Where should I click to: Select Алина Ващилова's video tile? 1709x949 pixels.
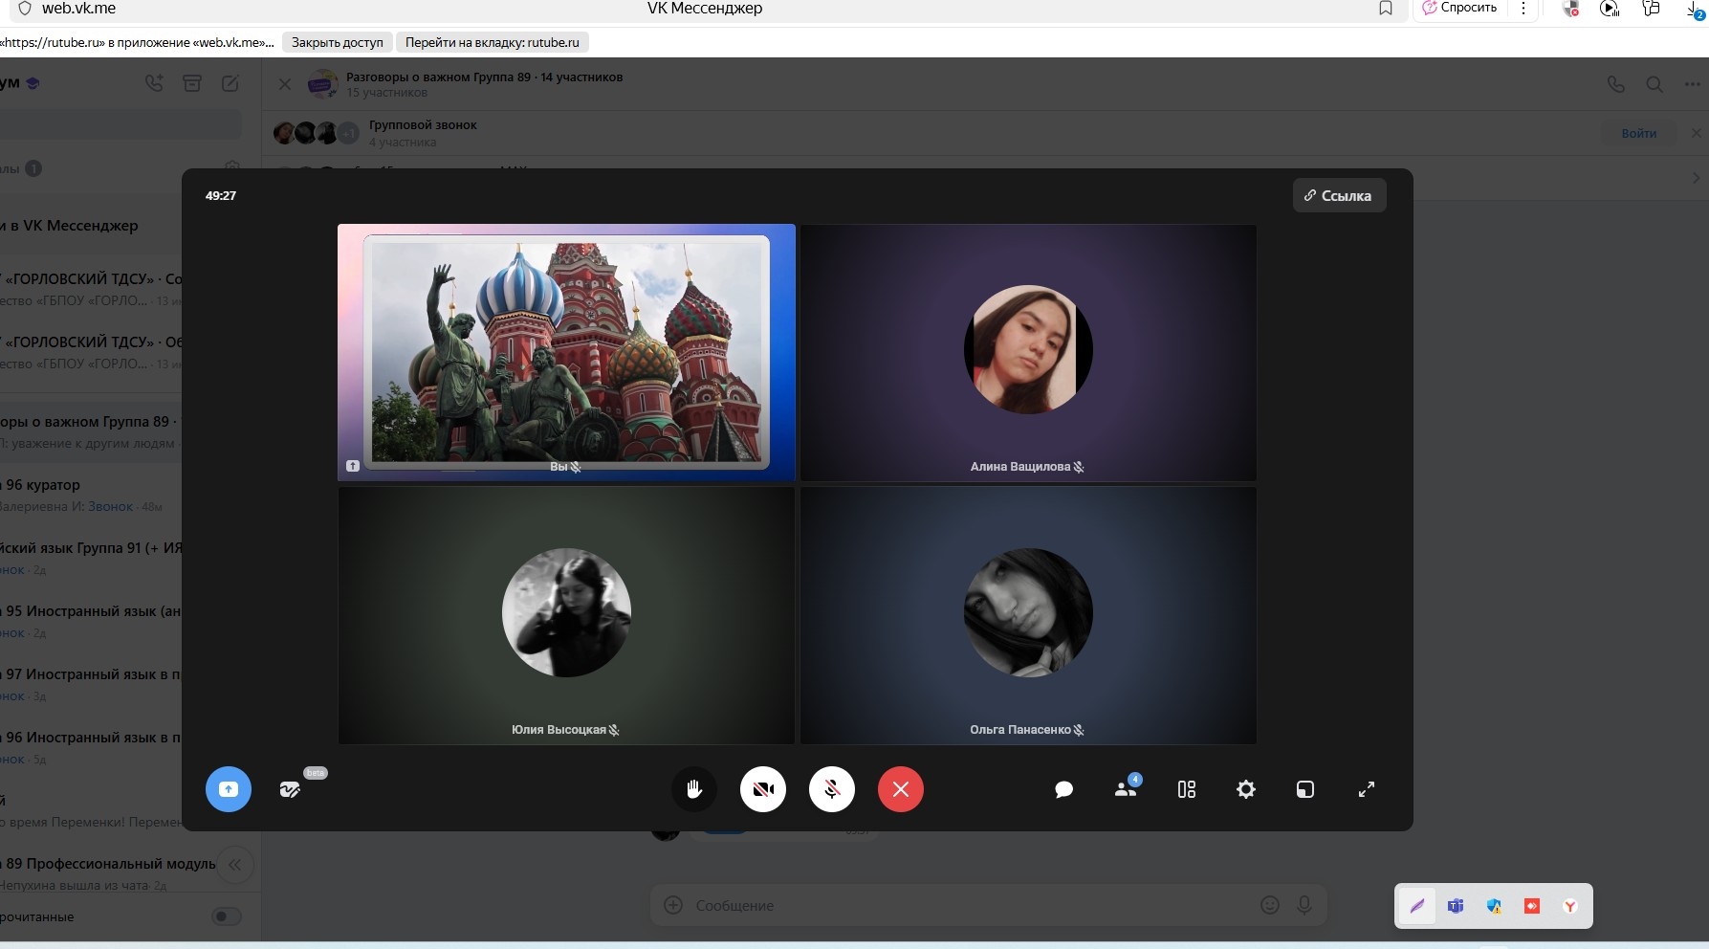tap(1028, 352)
